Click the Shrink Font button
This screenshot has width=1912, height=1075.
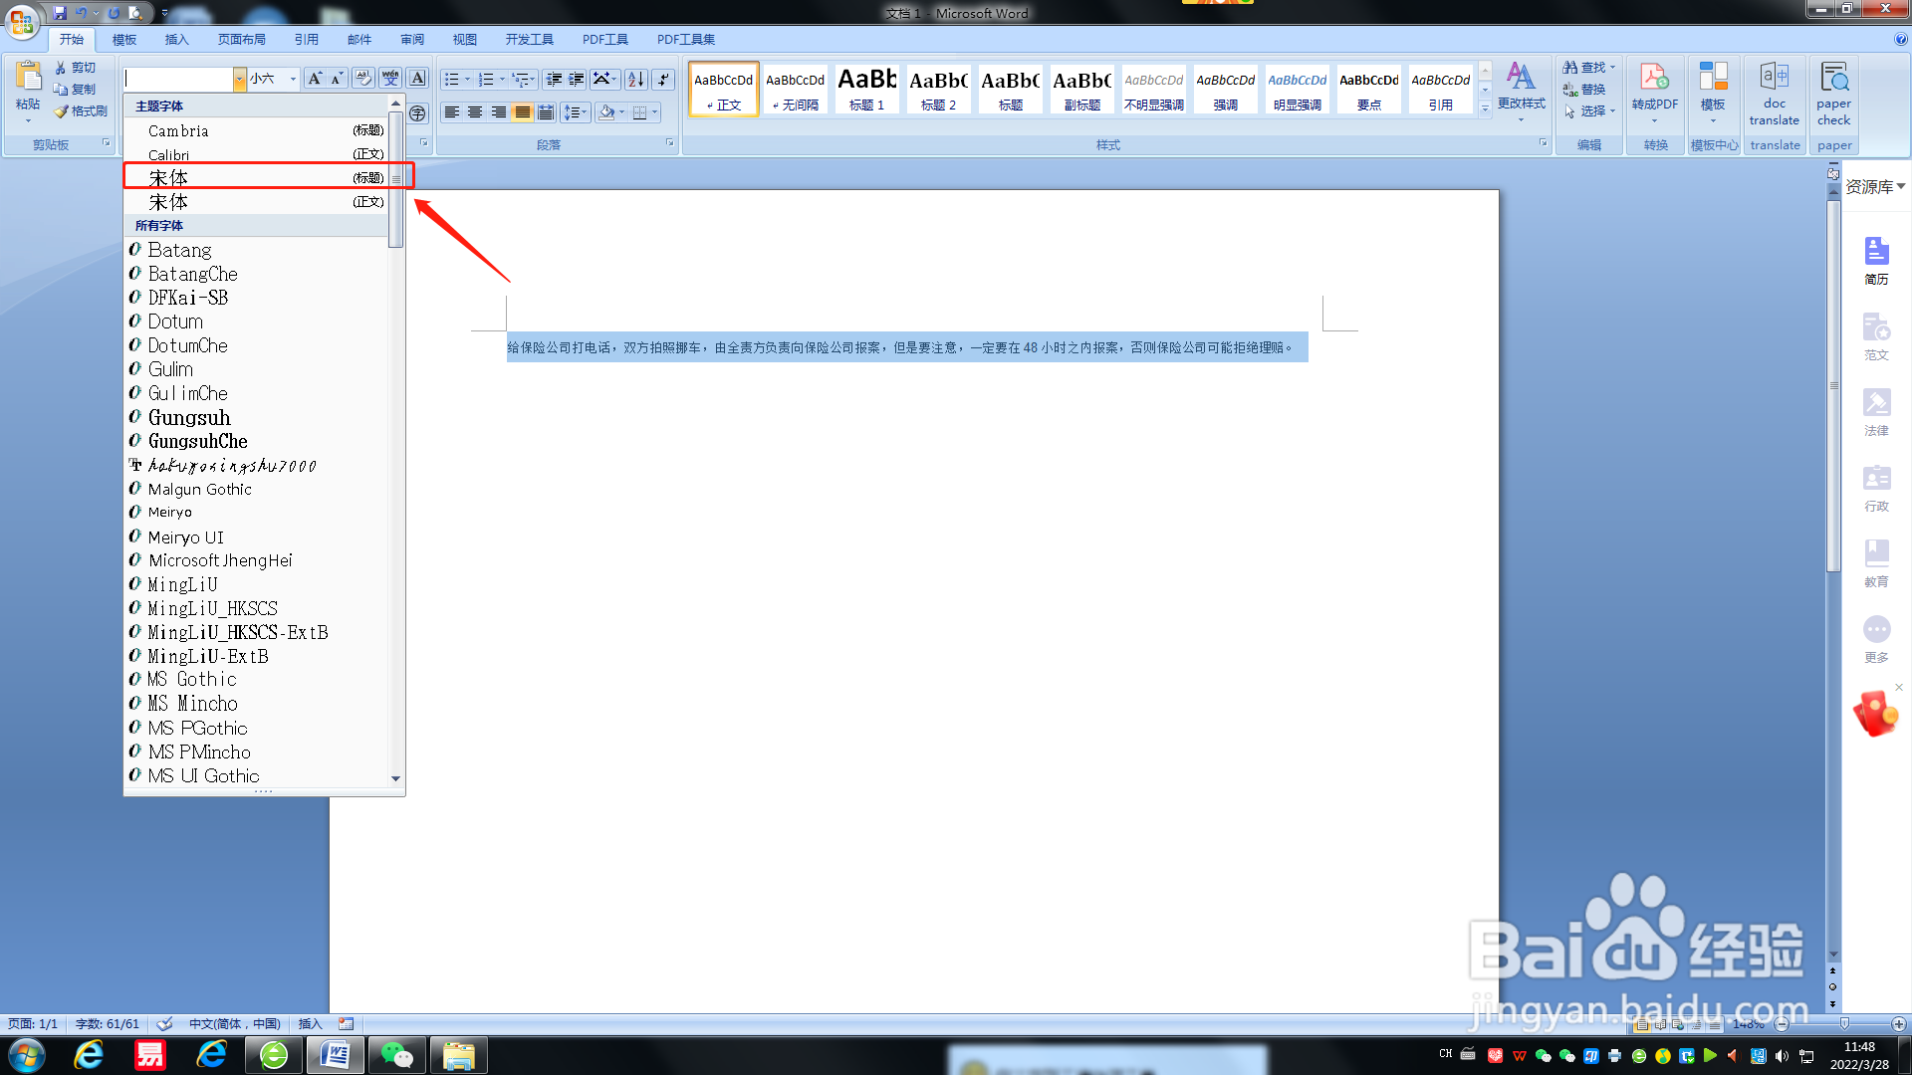tap(338, 79)
